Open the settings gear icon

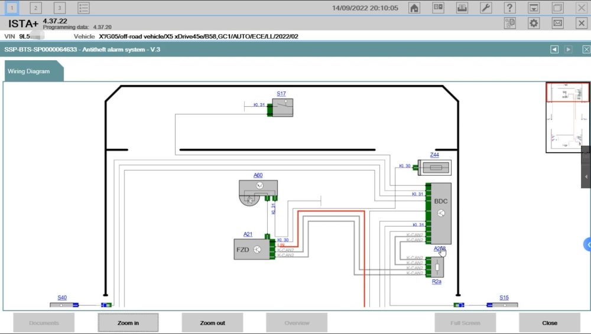click(x=534, y=24)
